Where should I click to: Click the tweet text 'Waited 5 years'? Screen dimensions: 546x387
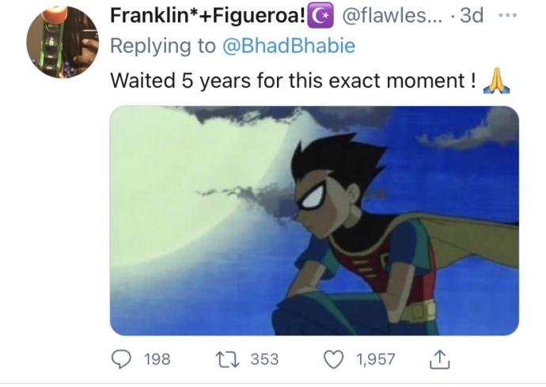pos(180,81)
